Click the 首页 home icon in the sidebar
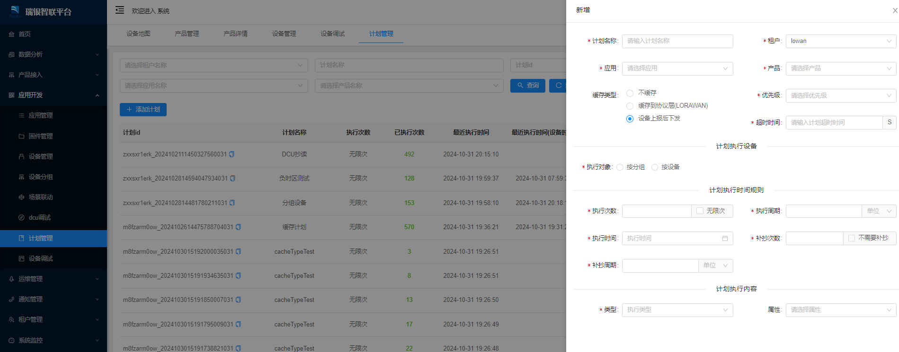The image size is (899, 352). [11, 34]
